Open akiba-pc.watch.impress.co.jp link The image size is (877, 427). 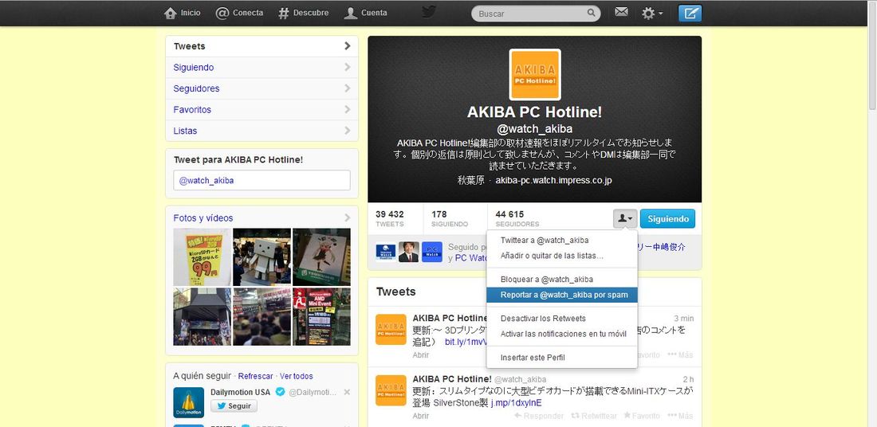(x=554, y=181)
